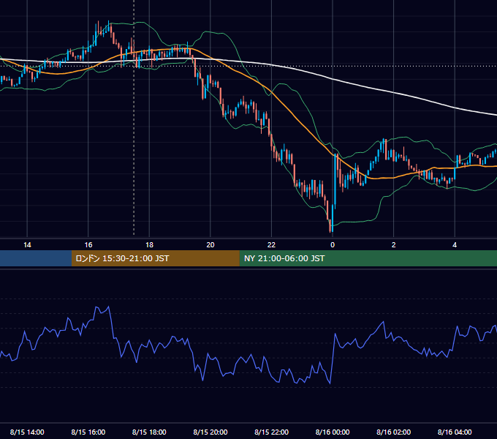Image resolution: width=497 pixels, height=439 pixels.
Task: Click the 8/16 02:00 time label
Action: (x=394, y=432)
